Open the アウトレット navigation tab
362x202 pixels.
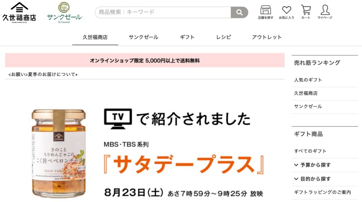[x=267, y=37]
